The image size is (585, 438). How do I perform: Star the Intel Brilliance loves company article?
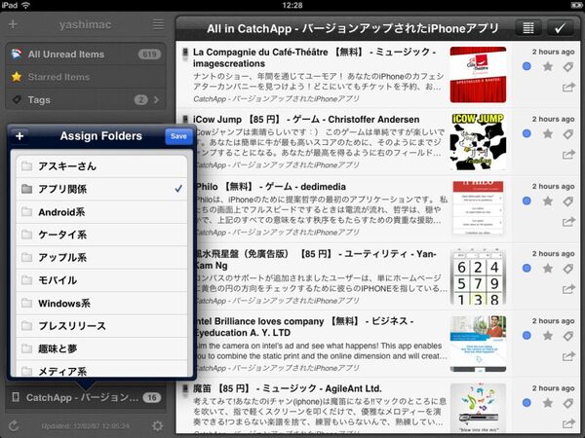point(548,336)
